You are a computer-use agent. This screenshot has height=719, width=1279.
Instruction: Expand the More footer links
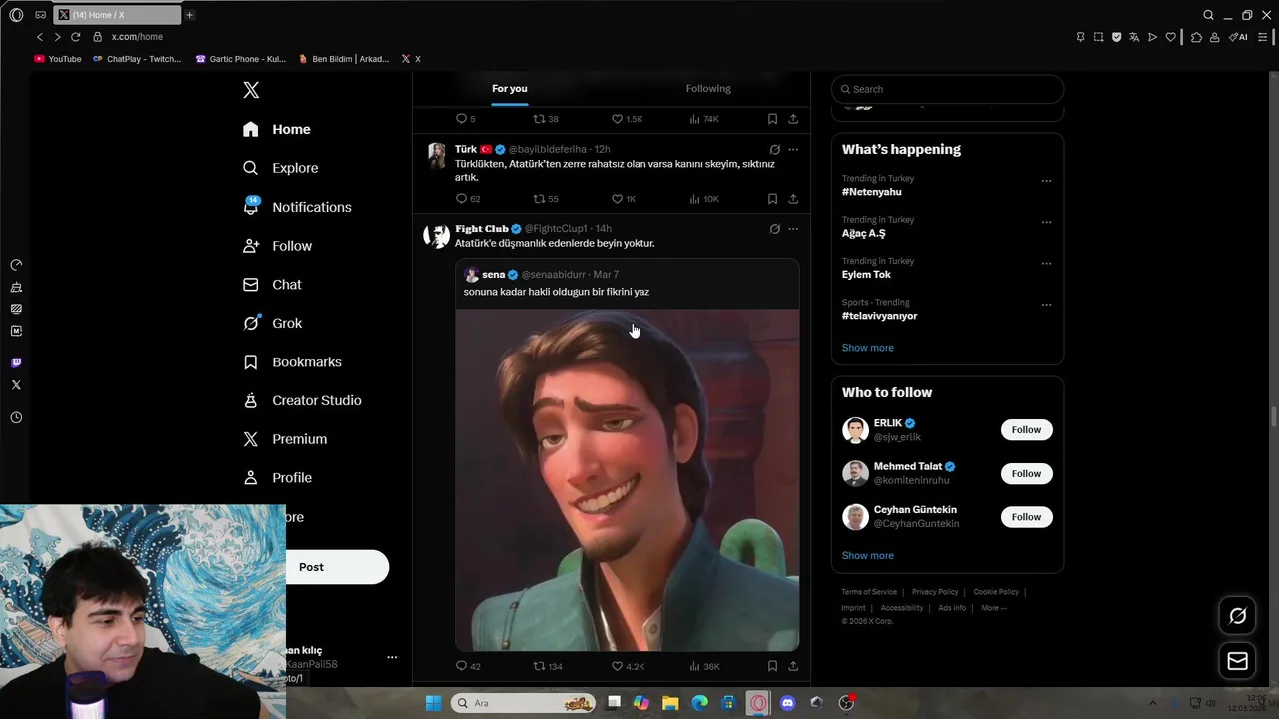[993, 608]
